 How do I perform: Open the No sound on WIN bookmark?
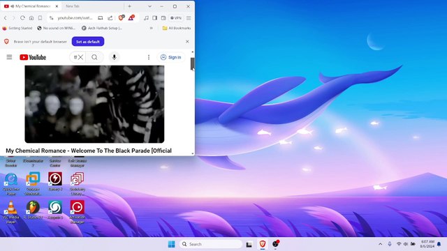point(56,28)
